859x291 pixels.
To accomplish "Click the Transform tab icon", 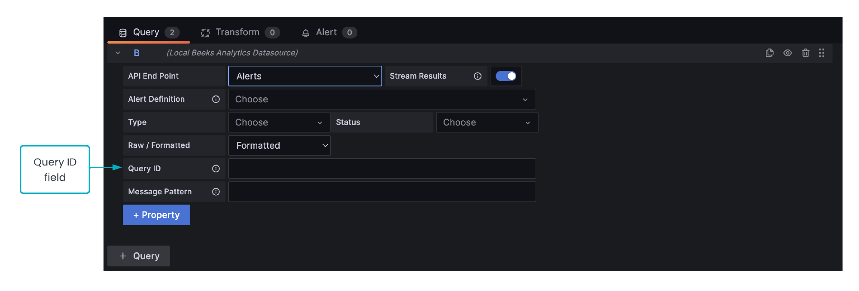I will point(205,33).
